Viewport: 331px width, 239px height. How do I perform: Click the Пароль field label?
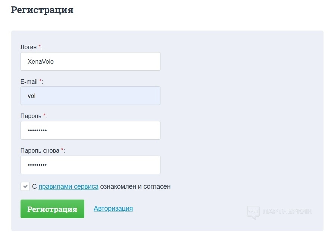31,116
